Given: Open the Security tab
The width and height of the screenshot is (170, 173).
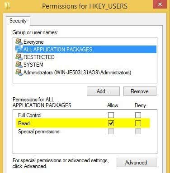Looking at the screenshot, I should tap(18, 21).
